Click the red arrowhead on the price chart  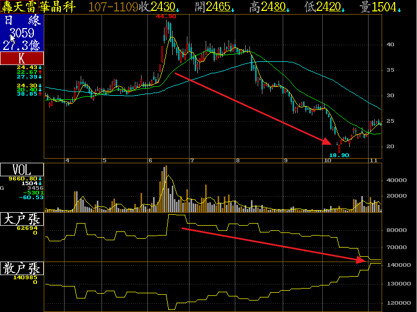click(x=327, y=141)
